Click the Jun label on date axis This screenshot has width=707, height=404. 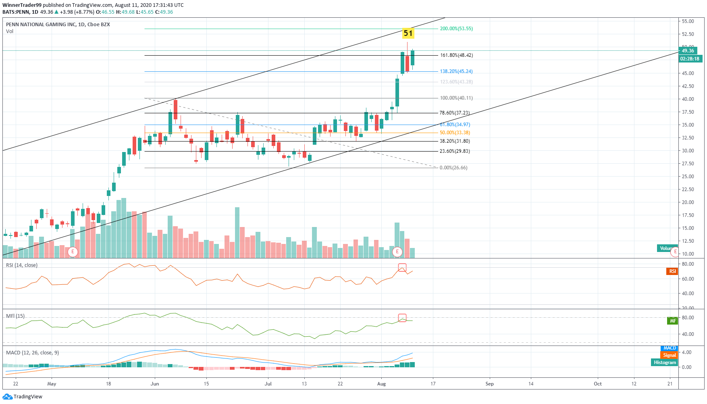click(155, 384)
